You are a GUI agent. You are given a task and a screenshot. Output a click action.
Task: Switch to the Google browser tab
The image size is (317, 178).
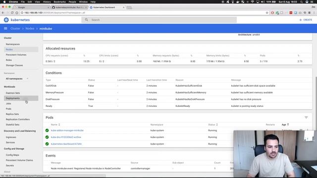point(31,7)
